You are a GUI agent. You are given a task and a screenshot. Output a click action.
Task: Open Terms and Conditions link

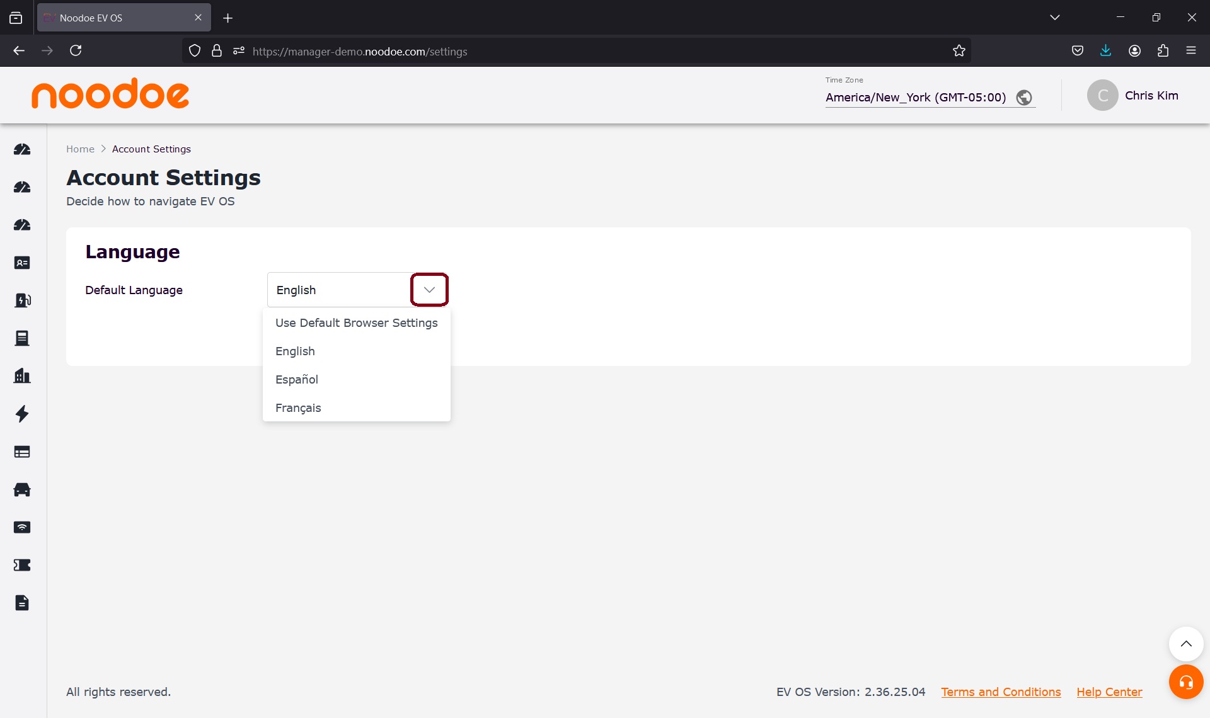coord(1001,692)
